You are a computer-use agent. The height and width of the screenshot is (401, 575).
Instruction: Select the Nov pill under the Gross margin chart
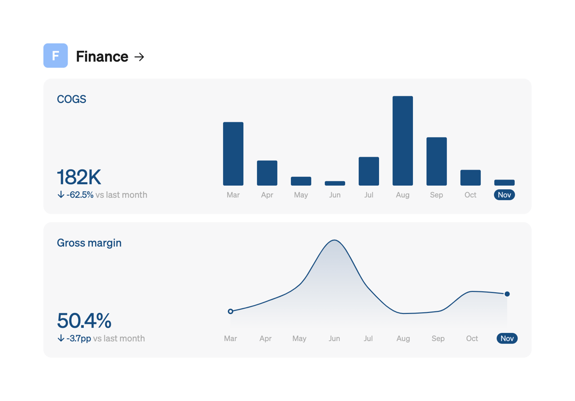[x=506, y=338]
